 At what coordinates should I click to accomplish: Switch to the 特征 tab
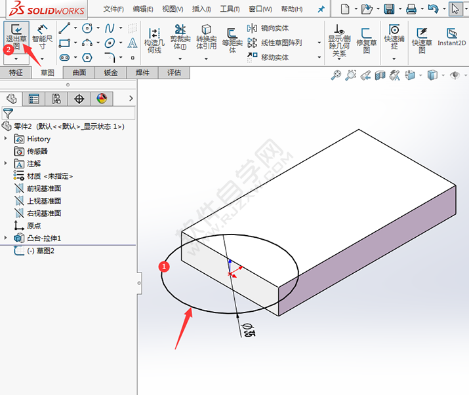click(16, 73)
